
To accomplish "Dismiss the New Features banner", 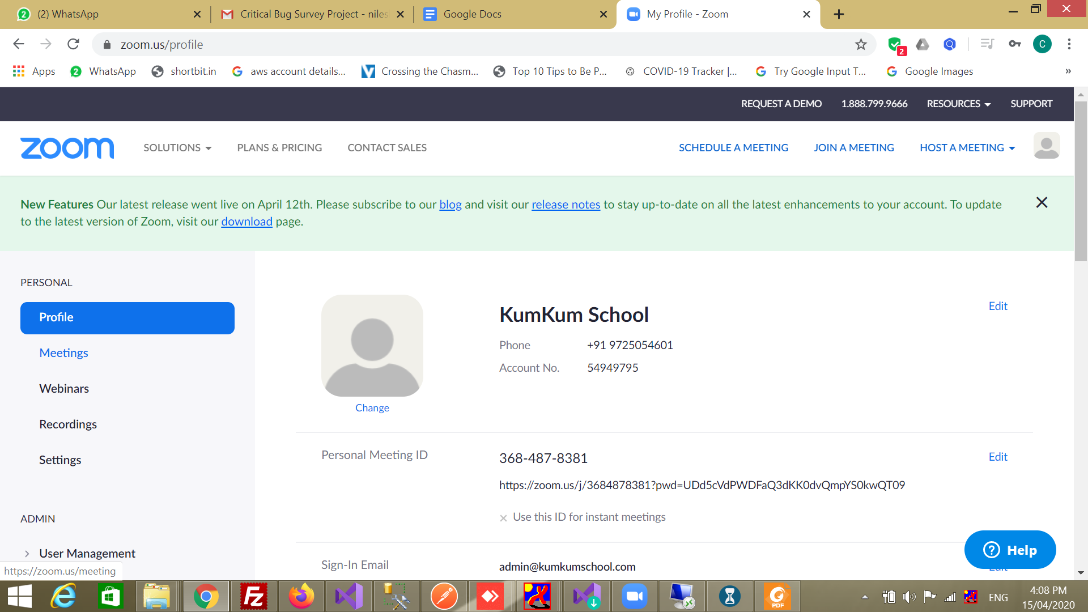I will [1041, 203].
